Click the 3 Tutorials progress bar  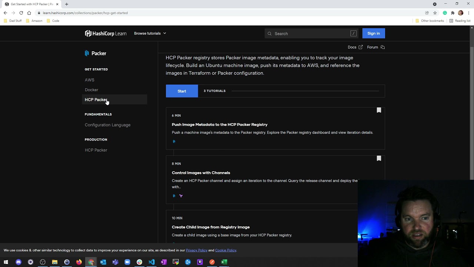click(305, 91)
